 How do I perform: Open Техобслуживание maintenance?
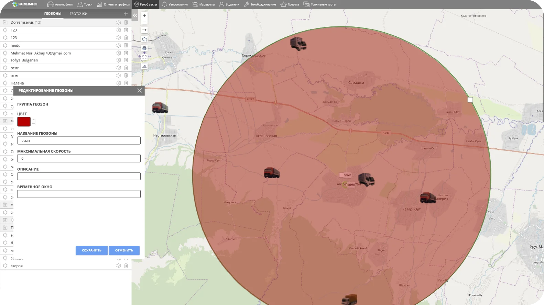pyautogui.click(x=260, y=4)
